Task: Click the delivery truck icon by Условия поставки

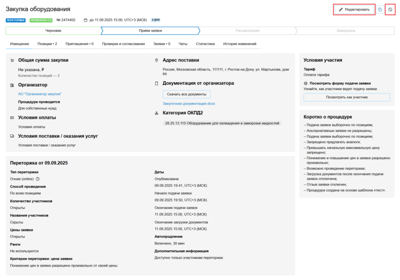Action: point(12,136)
